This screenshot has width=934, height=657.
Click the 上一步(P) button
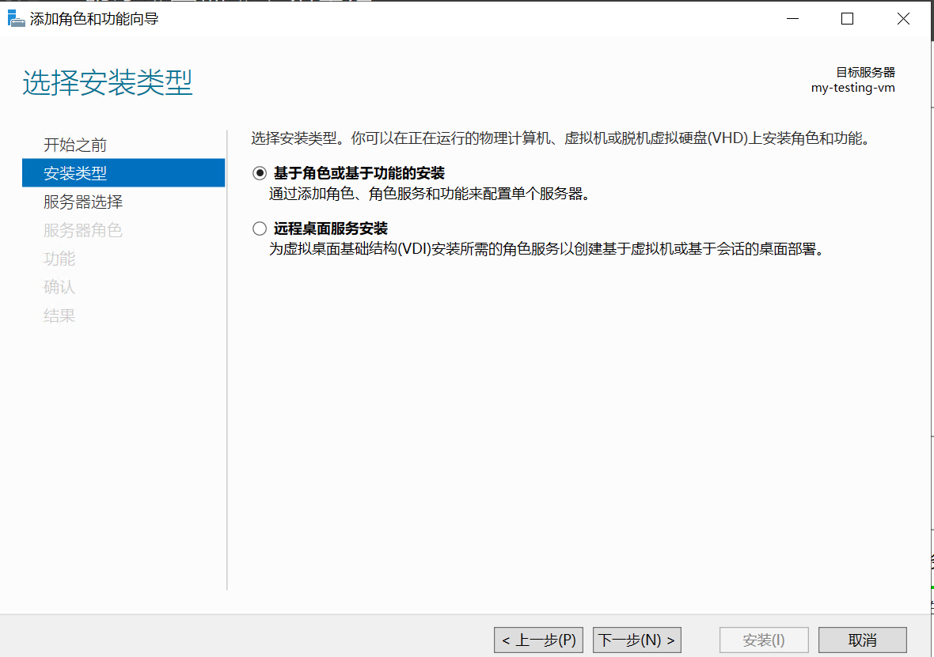click(x=538, y=640)
